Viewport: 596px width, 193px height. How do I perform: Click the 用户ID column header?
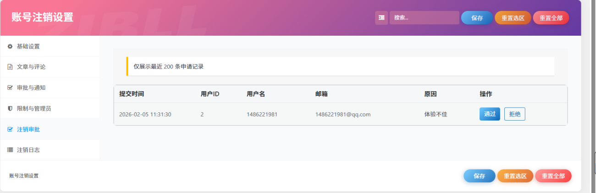click(x=210, y=94)
